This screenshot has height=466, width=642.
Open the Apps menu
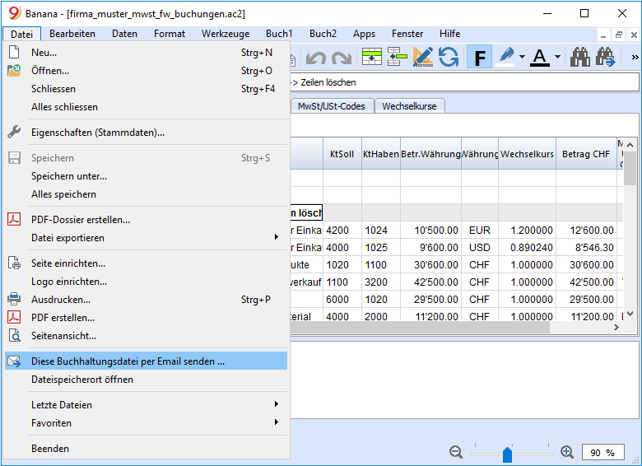[364, 34]
